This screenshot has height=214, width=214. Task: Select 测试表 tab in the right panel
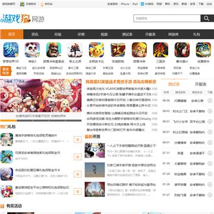pos(174,84)
